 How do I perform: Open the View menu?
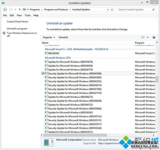tap(19, 15)
